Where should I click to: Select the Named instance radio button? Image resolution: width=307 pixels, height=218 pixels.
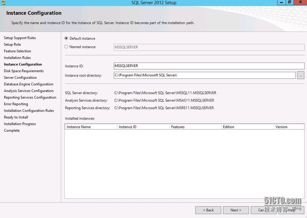(66, 47)
